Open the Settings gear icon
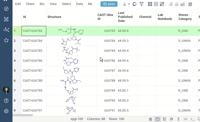This screenshot has width=200, height=122. 6,111
